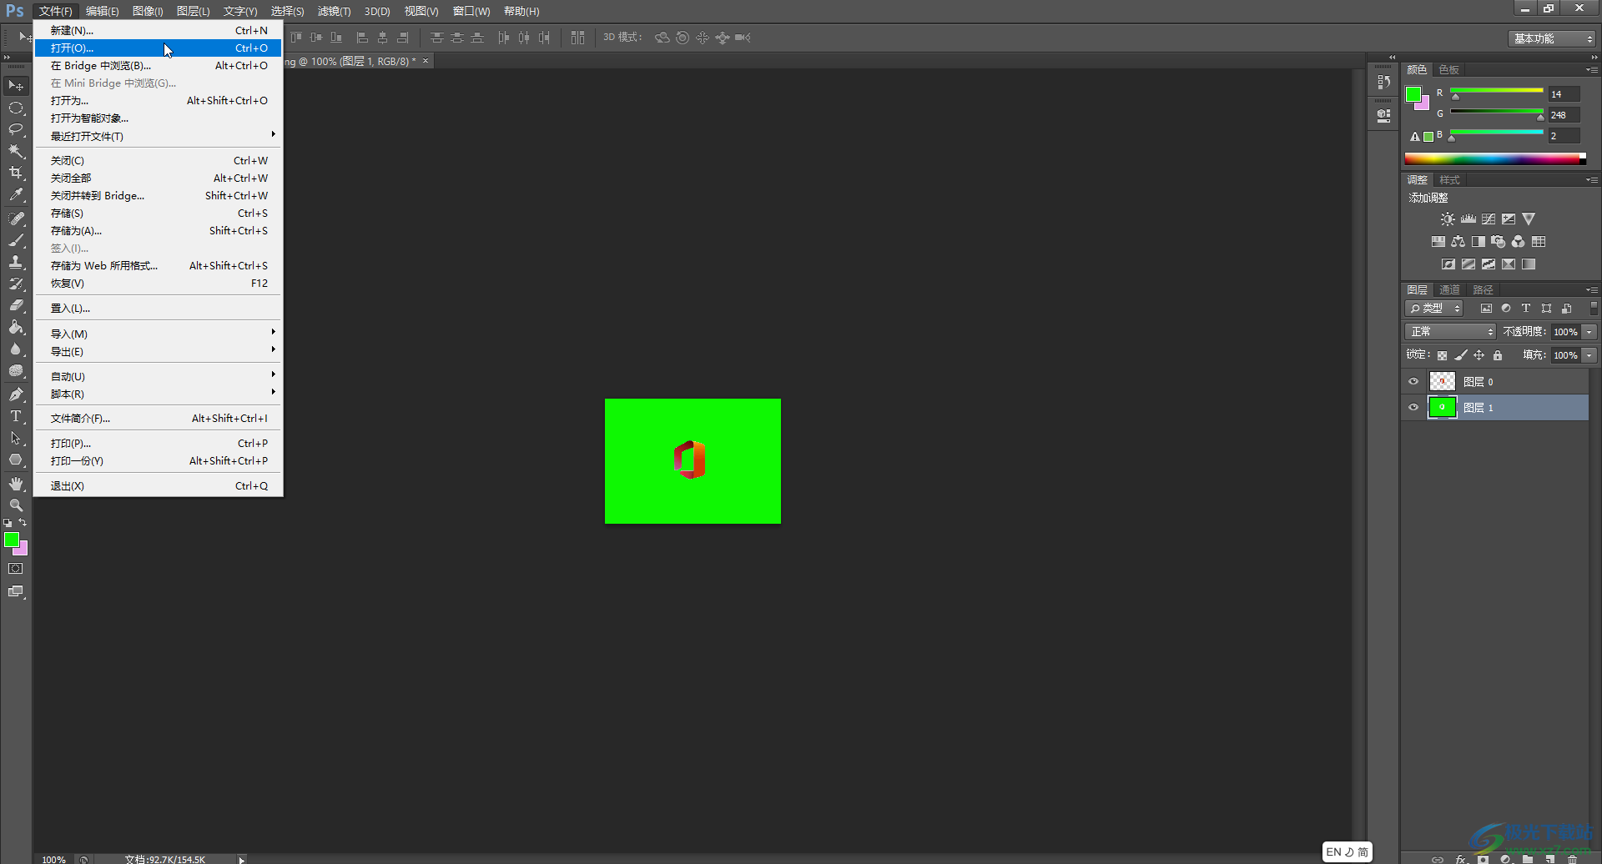Open the 填充 fill dropdown arrow

tap(1589, 355)
